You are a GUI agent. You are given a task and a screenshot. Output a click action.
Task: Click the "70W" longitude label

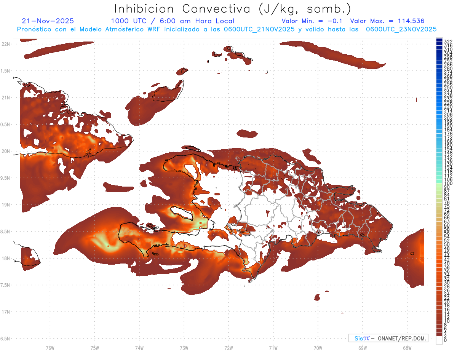(318, 348)
